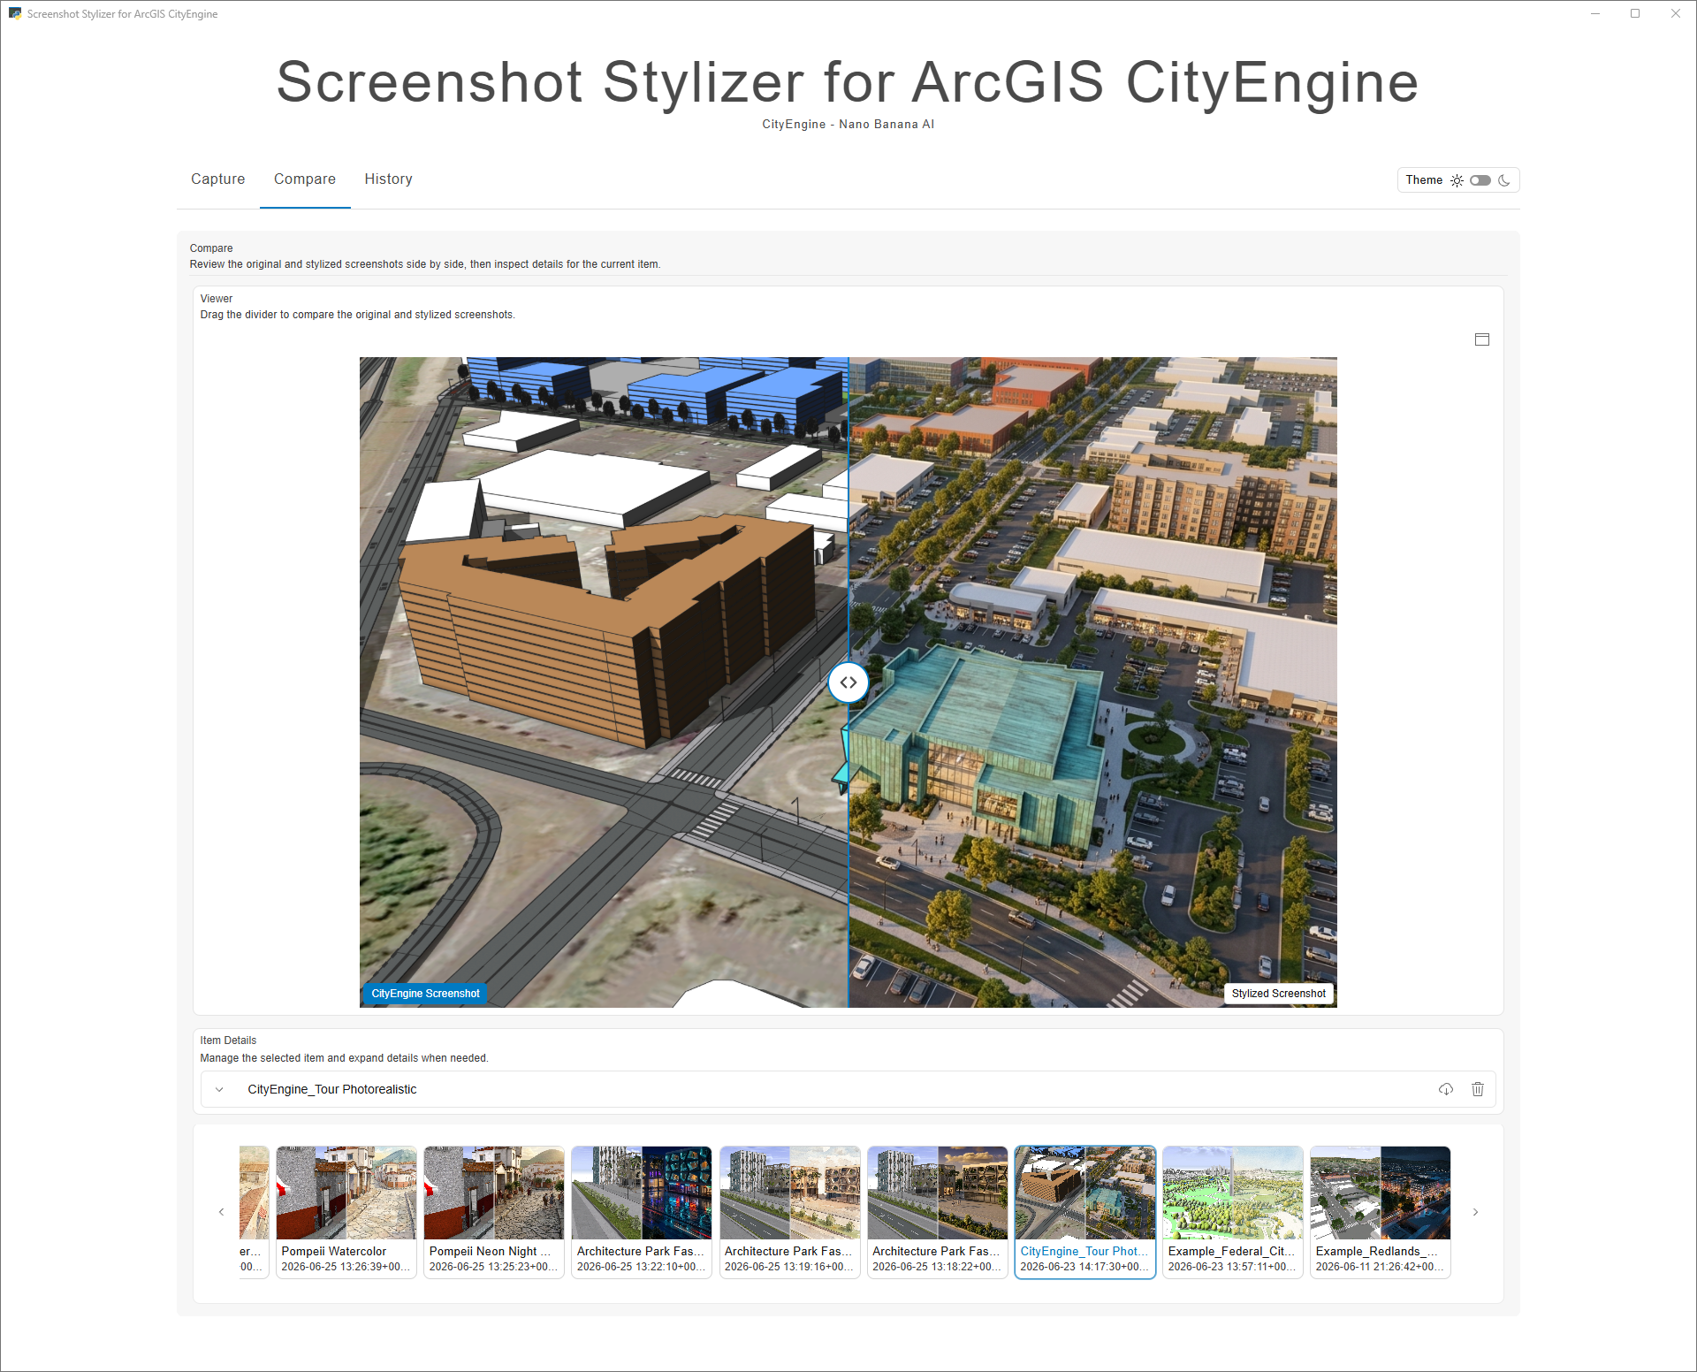Click the comparison divider handle
Image resolution: width=1697 pixels, height=1372 pixels.
click(848, 682)
